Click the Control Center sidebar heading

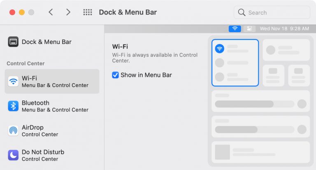26,63
